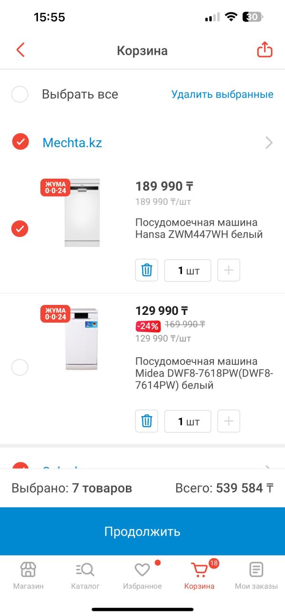Open Мои заказы orders icon
Screen dimensions: 285x616
coord(256,575)
